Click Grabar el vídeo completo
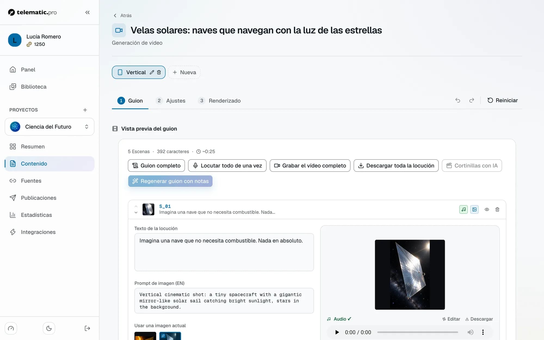The image size is (544, 340). coord(310,166)
